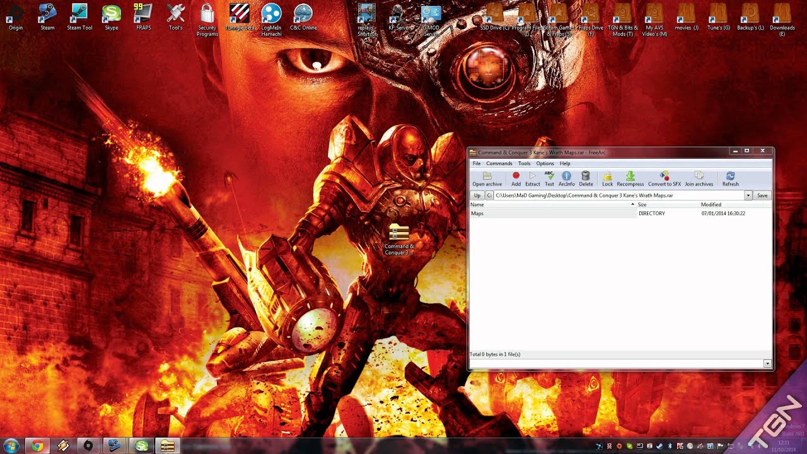Open the Options menu
This screenshot has height=454, width=807.
[x=545, y=163]
